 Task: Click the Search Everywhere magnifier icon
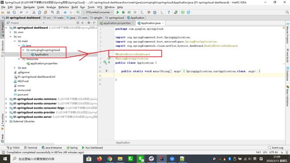(x=287, y=12)
